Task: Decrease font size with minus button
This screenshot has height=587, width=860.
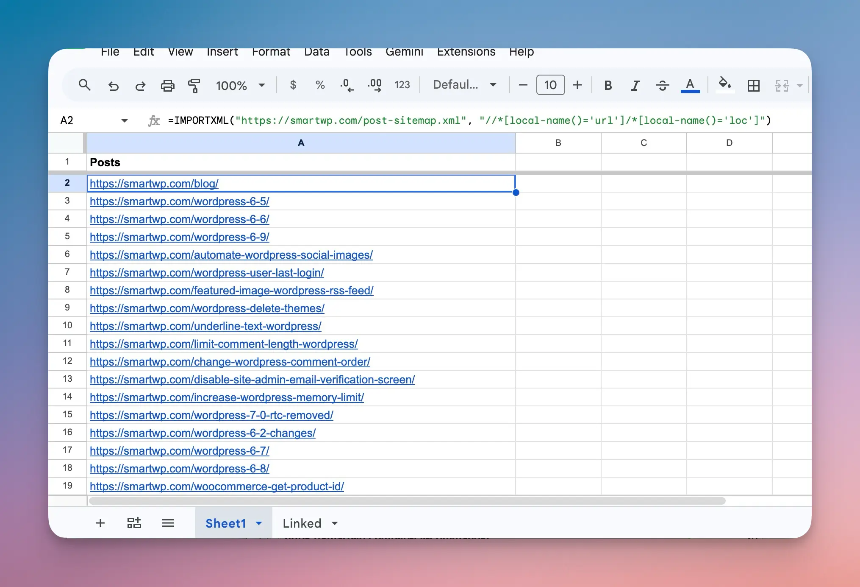Action: coord(523,85)
